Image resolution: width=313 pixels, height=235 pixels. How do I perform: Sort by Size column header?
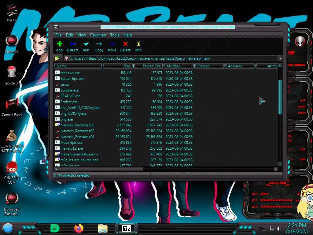pos(118,66)
